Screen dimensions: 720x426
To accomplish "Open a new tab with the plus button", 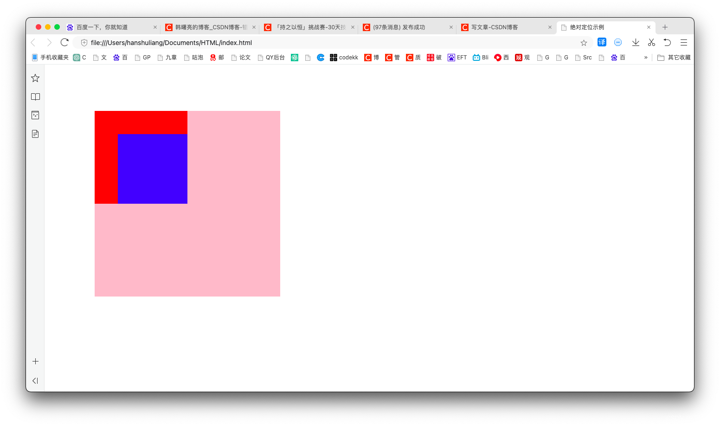I will (x=665, y=27).
